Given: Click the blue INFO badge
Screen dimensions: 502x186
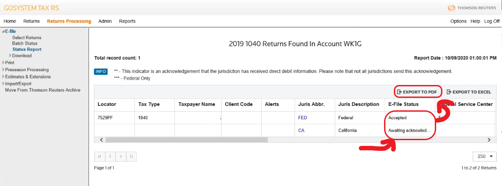Looking at the screenshot, I should tap(101, 71).
